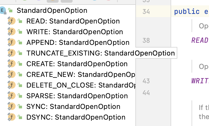
Task: Click the public keyword in the editor
Action: tap(187, 12)
